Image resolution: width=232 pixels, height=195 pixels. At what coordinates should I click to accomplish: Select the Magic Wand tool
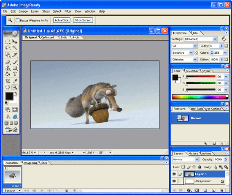[15, 48]
